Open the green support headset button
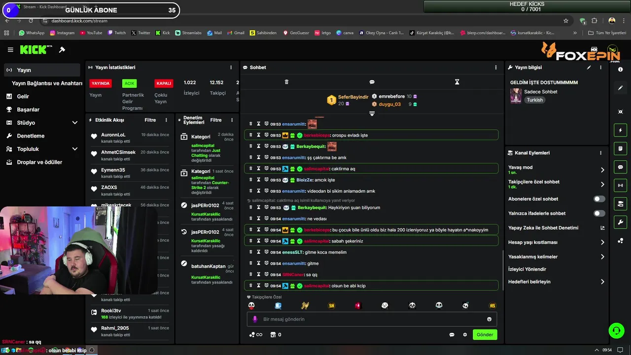 pos(616,331)
